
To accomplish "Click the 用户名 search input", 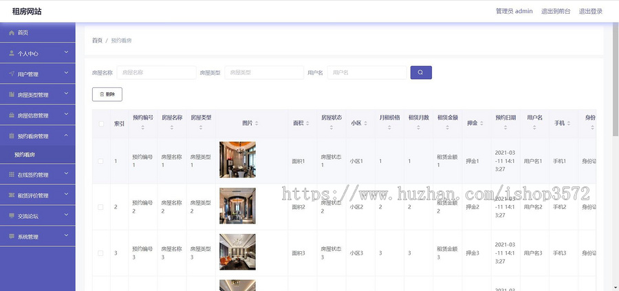I will (367, 72).
